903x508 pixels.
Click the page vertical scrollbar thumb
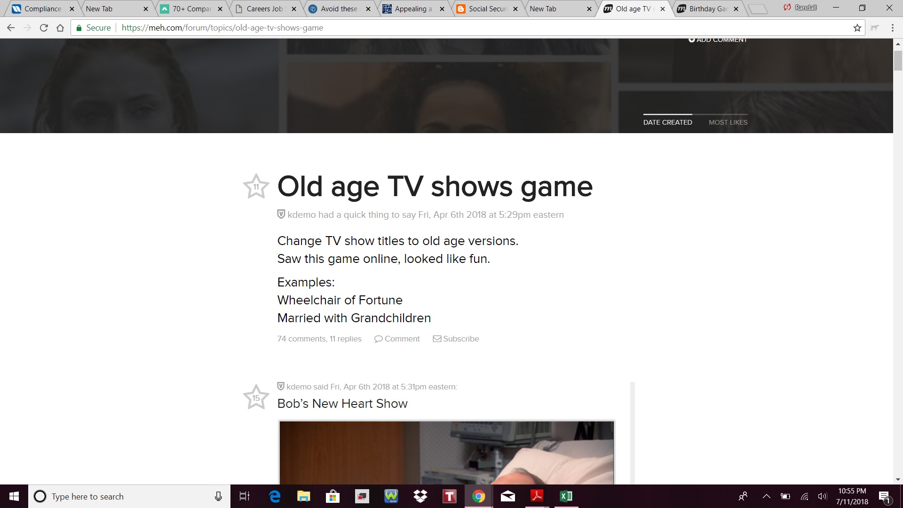898,60
